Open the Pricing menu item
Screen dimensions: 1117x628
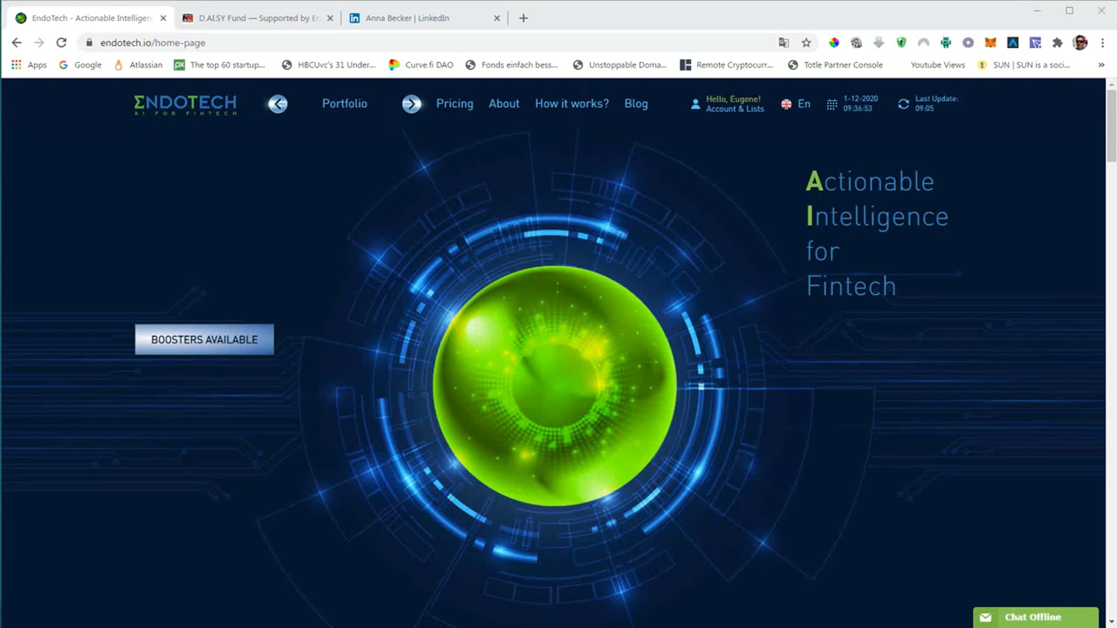click(454, 103)
